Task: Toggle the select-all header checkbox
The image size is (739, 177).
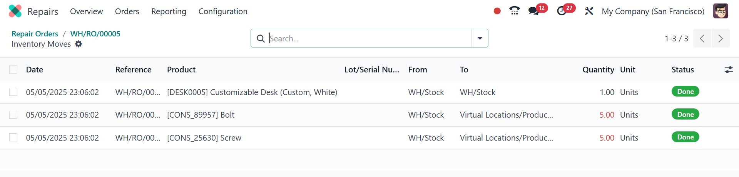Action: (13, 70)
